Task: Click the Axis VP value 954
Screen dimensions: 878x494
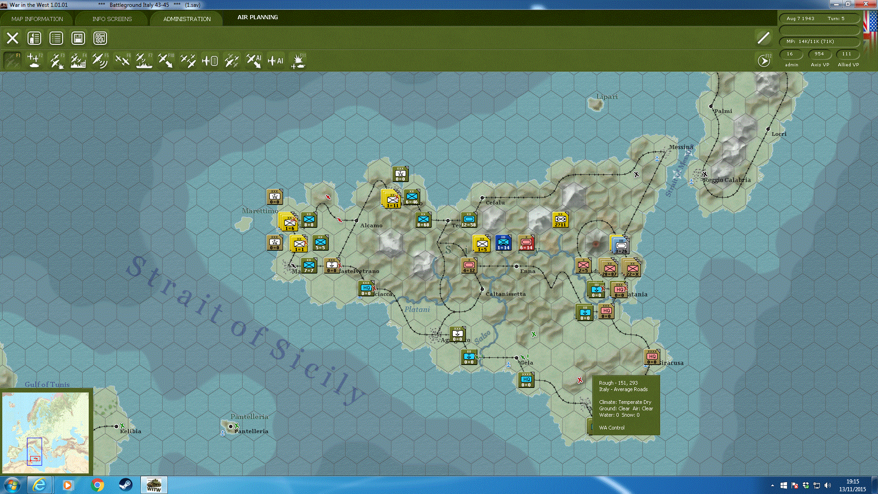Action: point(819,54)
